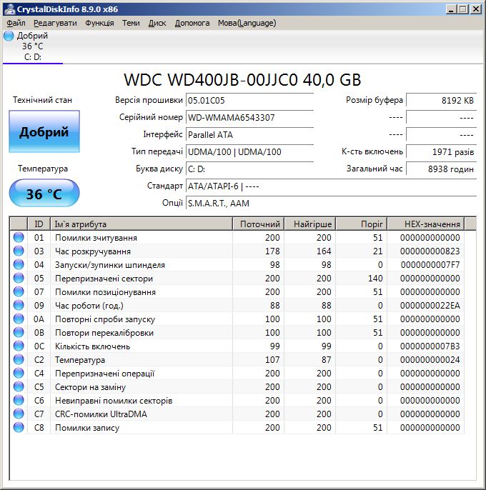This screenshot has height=490, width=486.
Task: Click HEX value 0000000007F7
Action: pyautogui.click(x=430, y=265)
